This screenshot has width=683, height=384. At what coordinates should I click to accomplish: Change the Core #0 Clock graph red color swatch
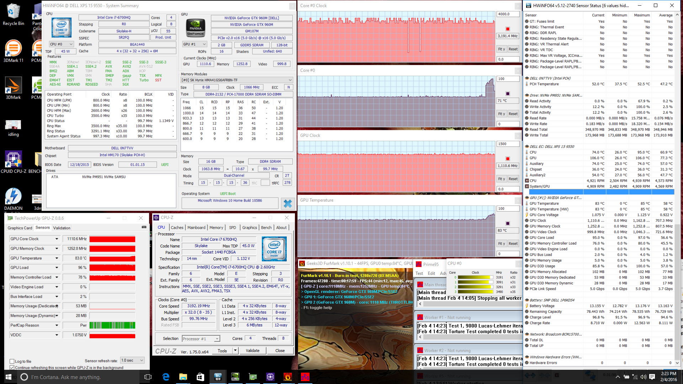[508, 29]
